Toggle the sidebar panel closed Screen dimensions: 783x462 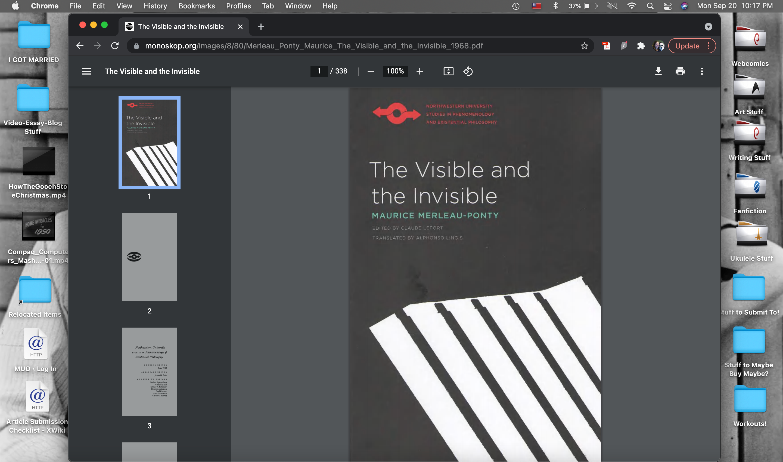pos(86,71)
